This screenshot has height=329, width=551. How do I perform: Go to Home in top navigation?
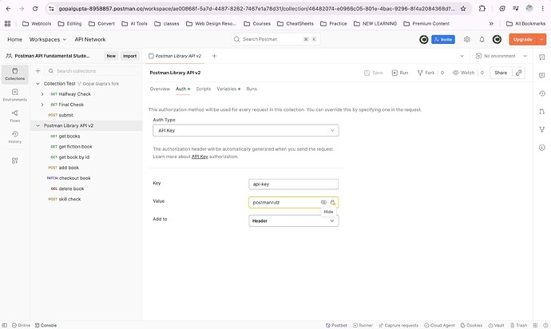14,39
